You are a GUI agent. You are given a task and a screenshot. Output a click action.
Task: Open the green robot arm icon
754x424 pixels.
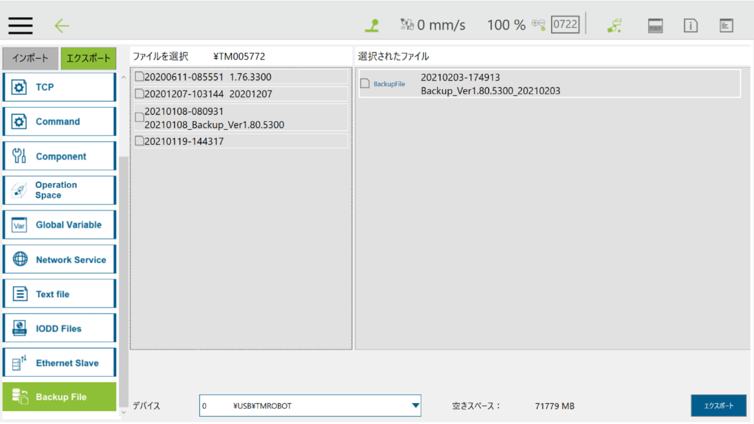[615, 26]
